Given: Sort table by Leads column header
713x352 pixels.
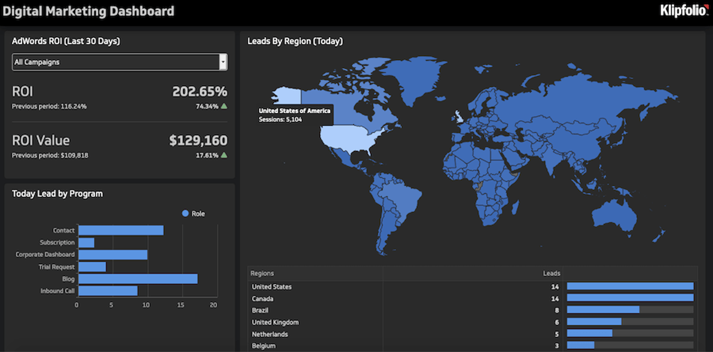Looking at the screenshot, I should pyautogui.click(x=551, y=273).
